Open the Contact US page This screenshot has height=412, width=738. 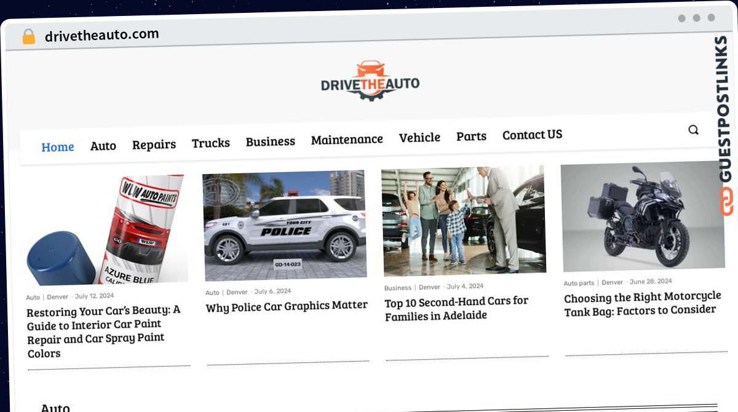532,135
